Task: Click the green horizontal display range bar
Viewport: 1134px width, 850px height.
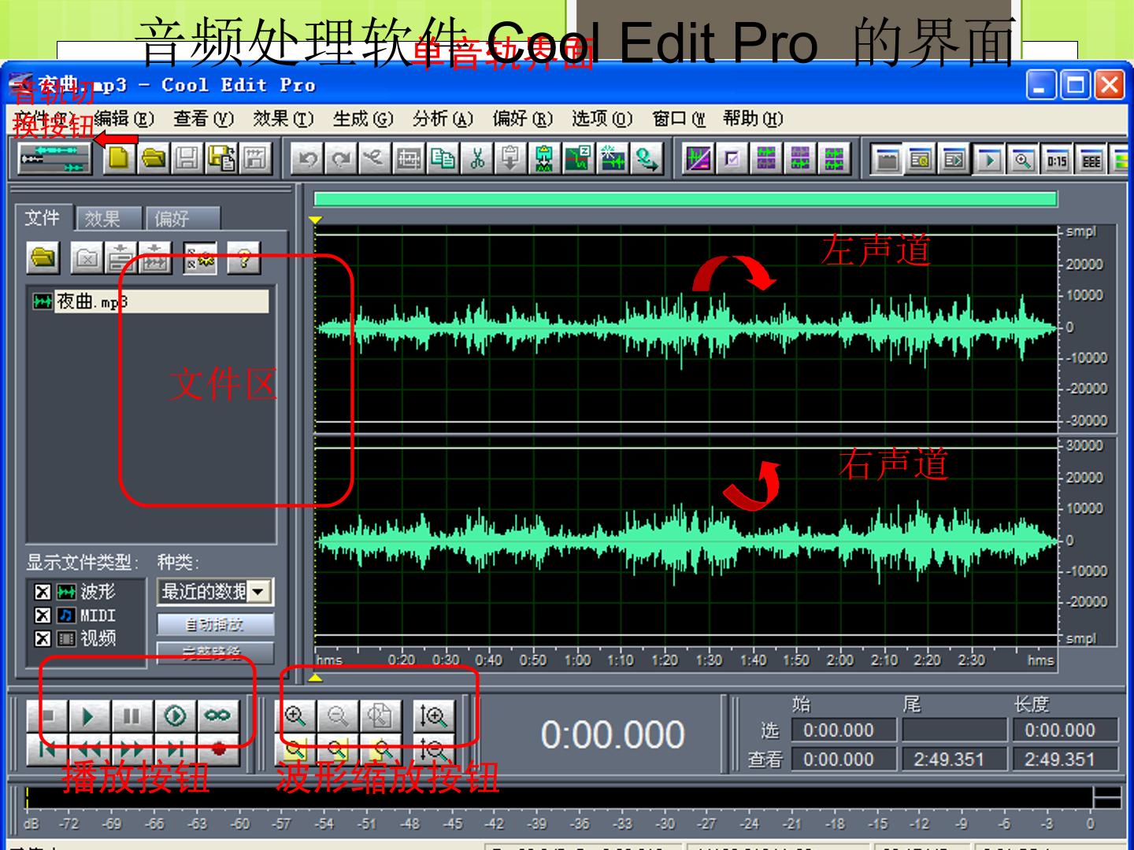Action: tap(685, 199)
